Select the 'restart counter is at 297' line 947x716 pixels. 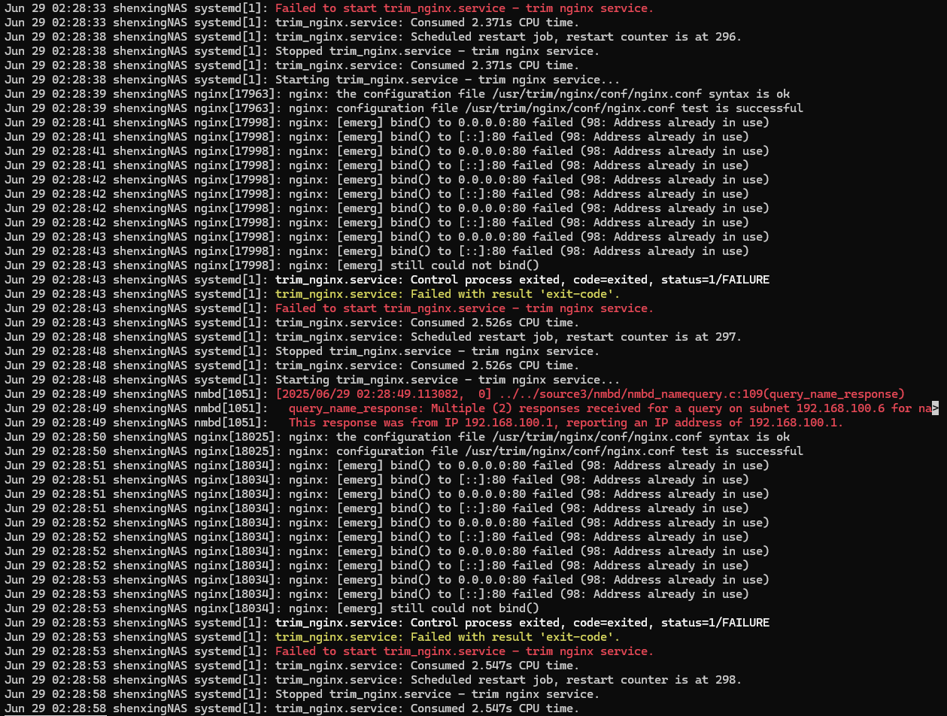pyautogui.click(x=373, y=337)
